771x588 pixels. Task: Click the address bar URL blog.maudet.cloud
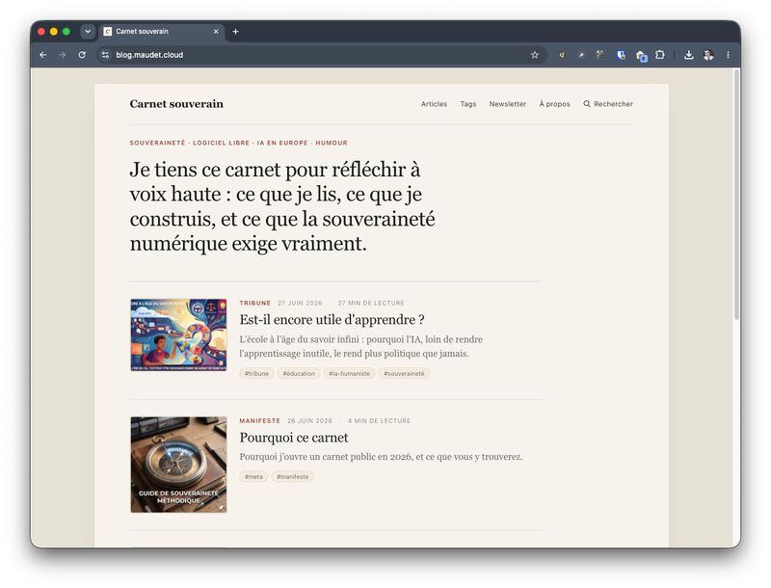coord(149,55)
